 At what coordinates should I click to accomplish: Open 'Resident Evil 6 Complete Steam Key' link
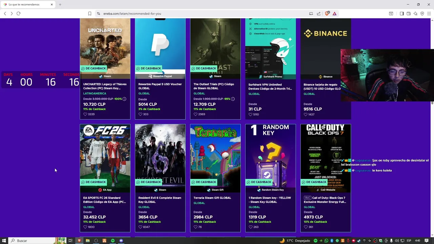[160, 200]
